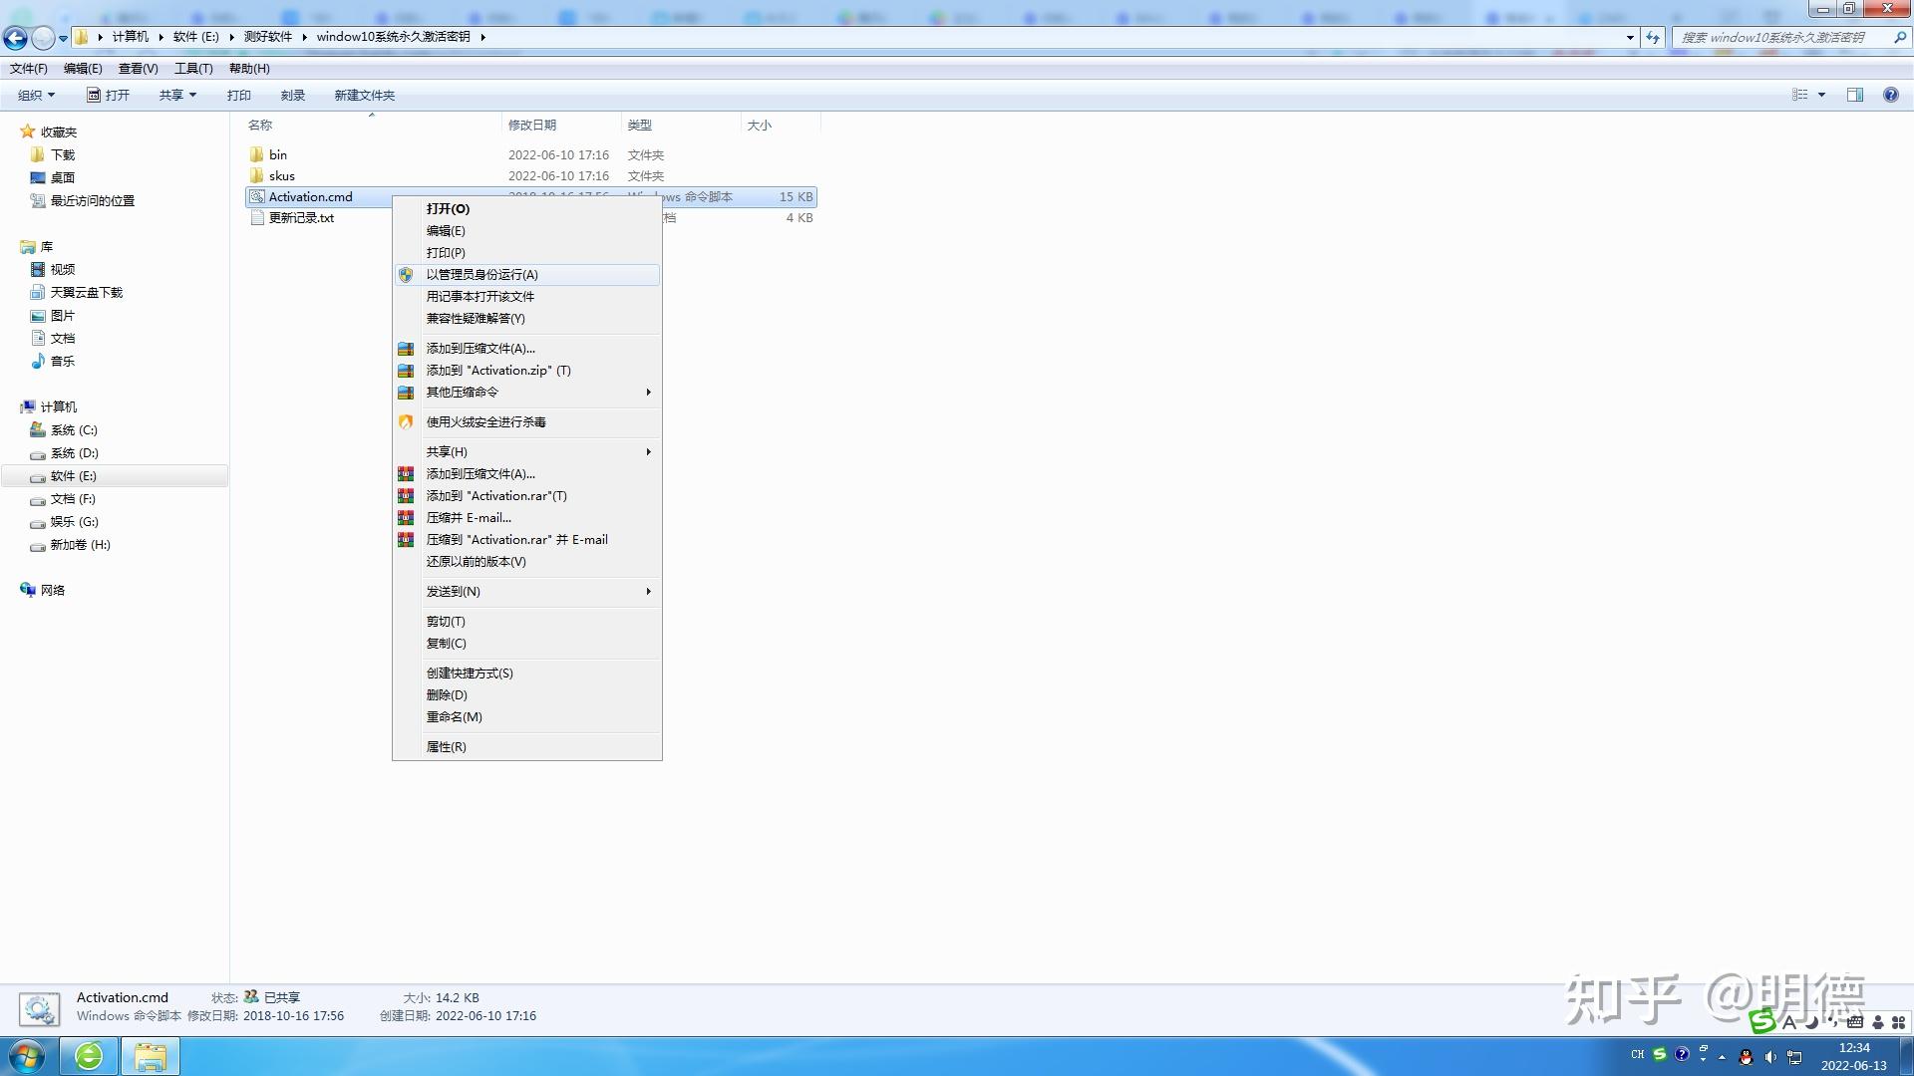This screenshot has width=1914, height=1076.
Task: Open the green browser taskbar icon
Action: tap(89, 1056)
